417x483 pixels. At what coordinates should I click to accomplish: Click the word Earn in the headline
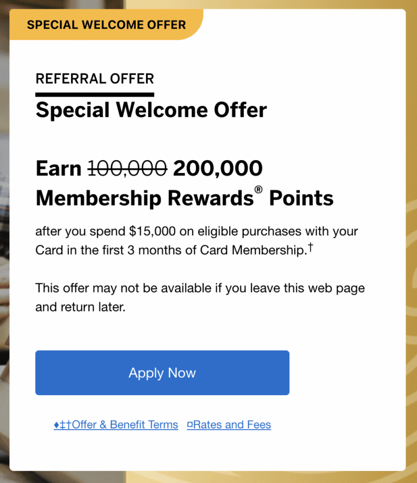(58, 169)
